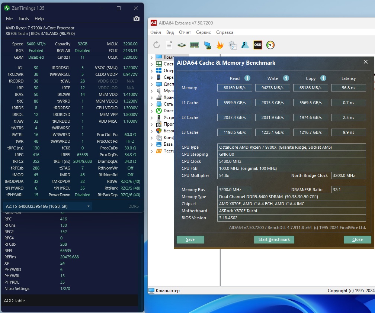Select the Компьютер monitor icon in tree
The height and width of the screenshot is (313, 375).
[159, 57]
